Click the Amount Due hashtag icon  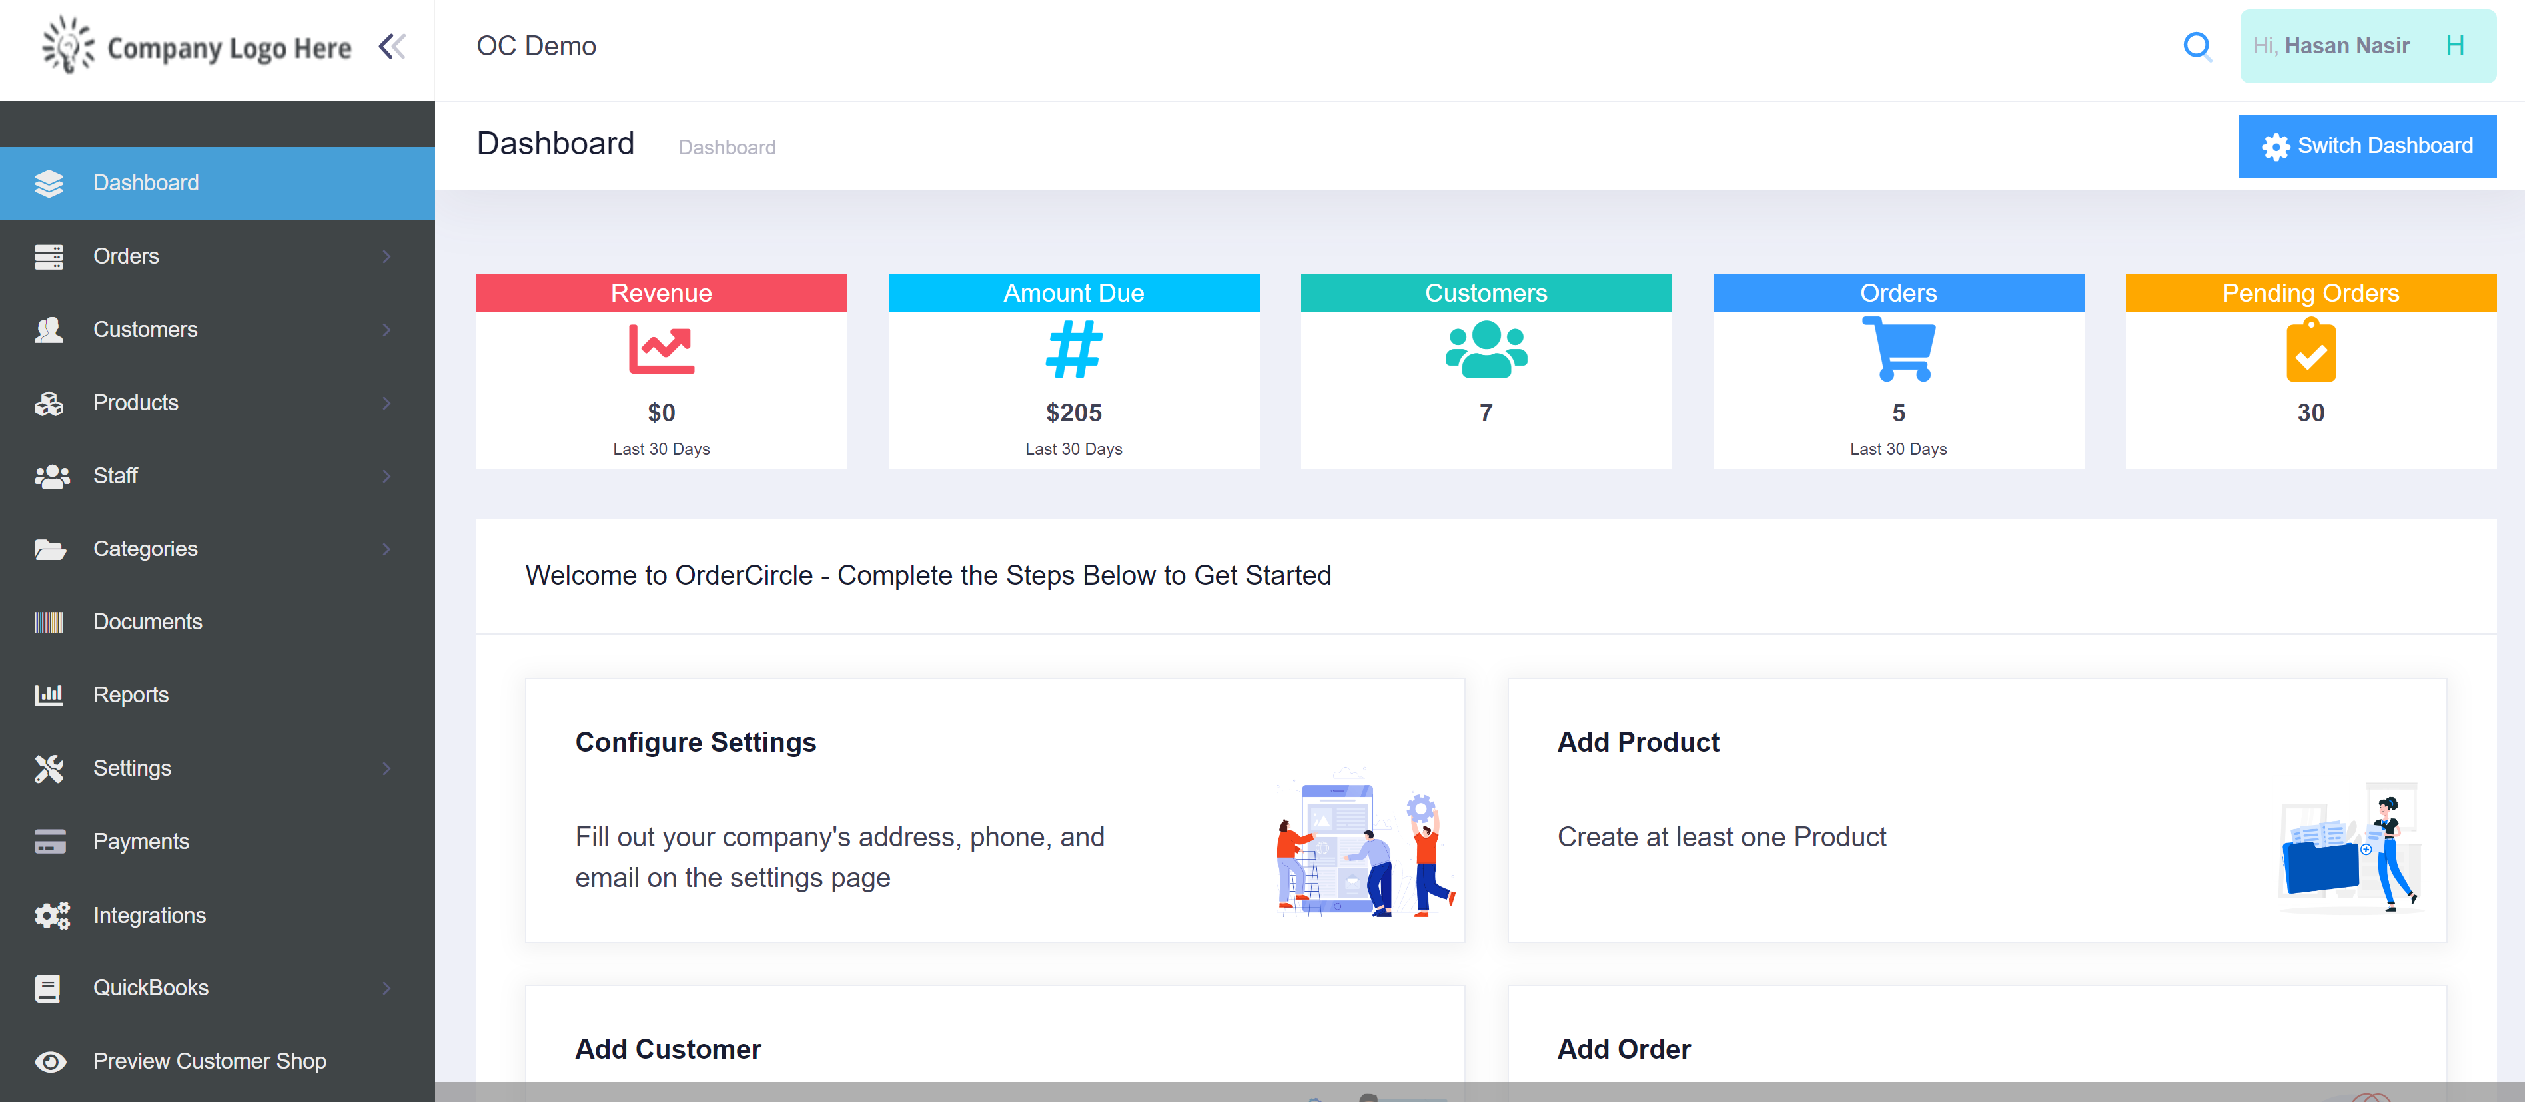click(x=1073, y=350)
